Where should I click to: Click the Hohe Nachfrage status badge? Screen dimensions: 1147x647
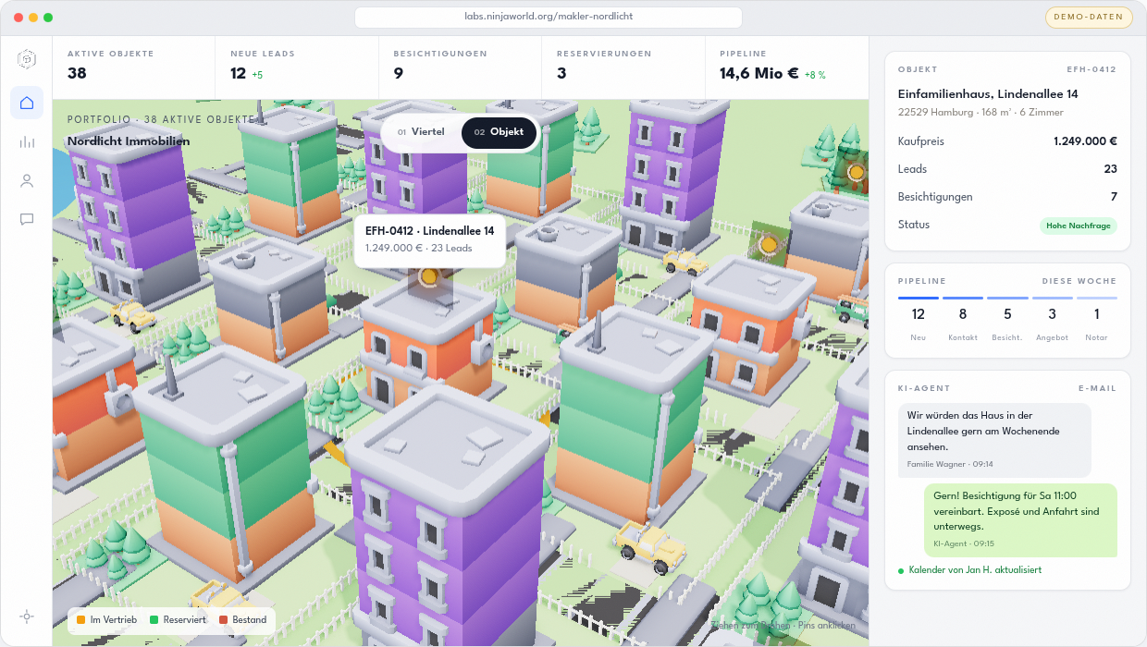pos(1079,226)
